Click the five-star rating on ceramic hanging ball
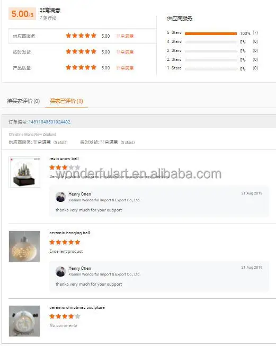Image resolution: width=276 pixels, height=346 pixels. (65, 242)
